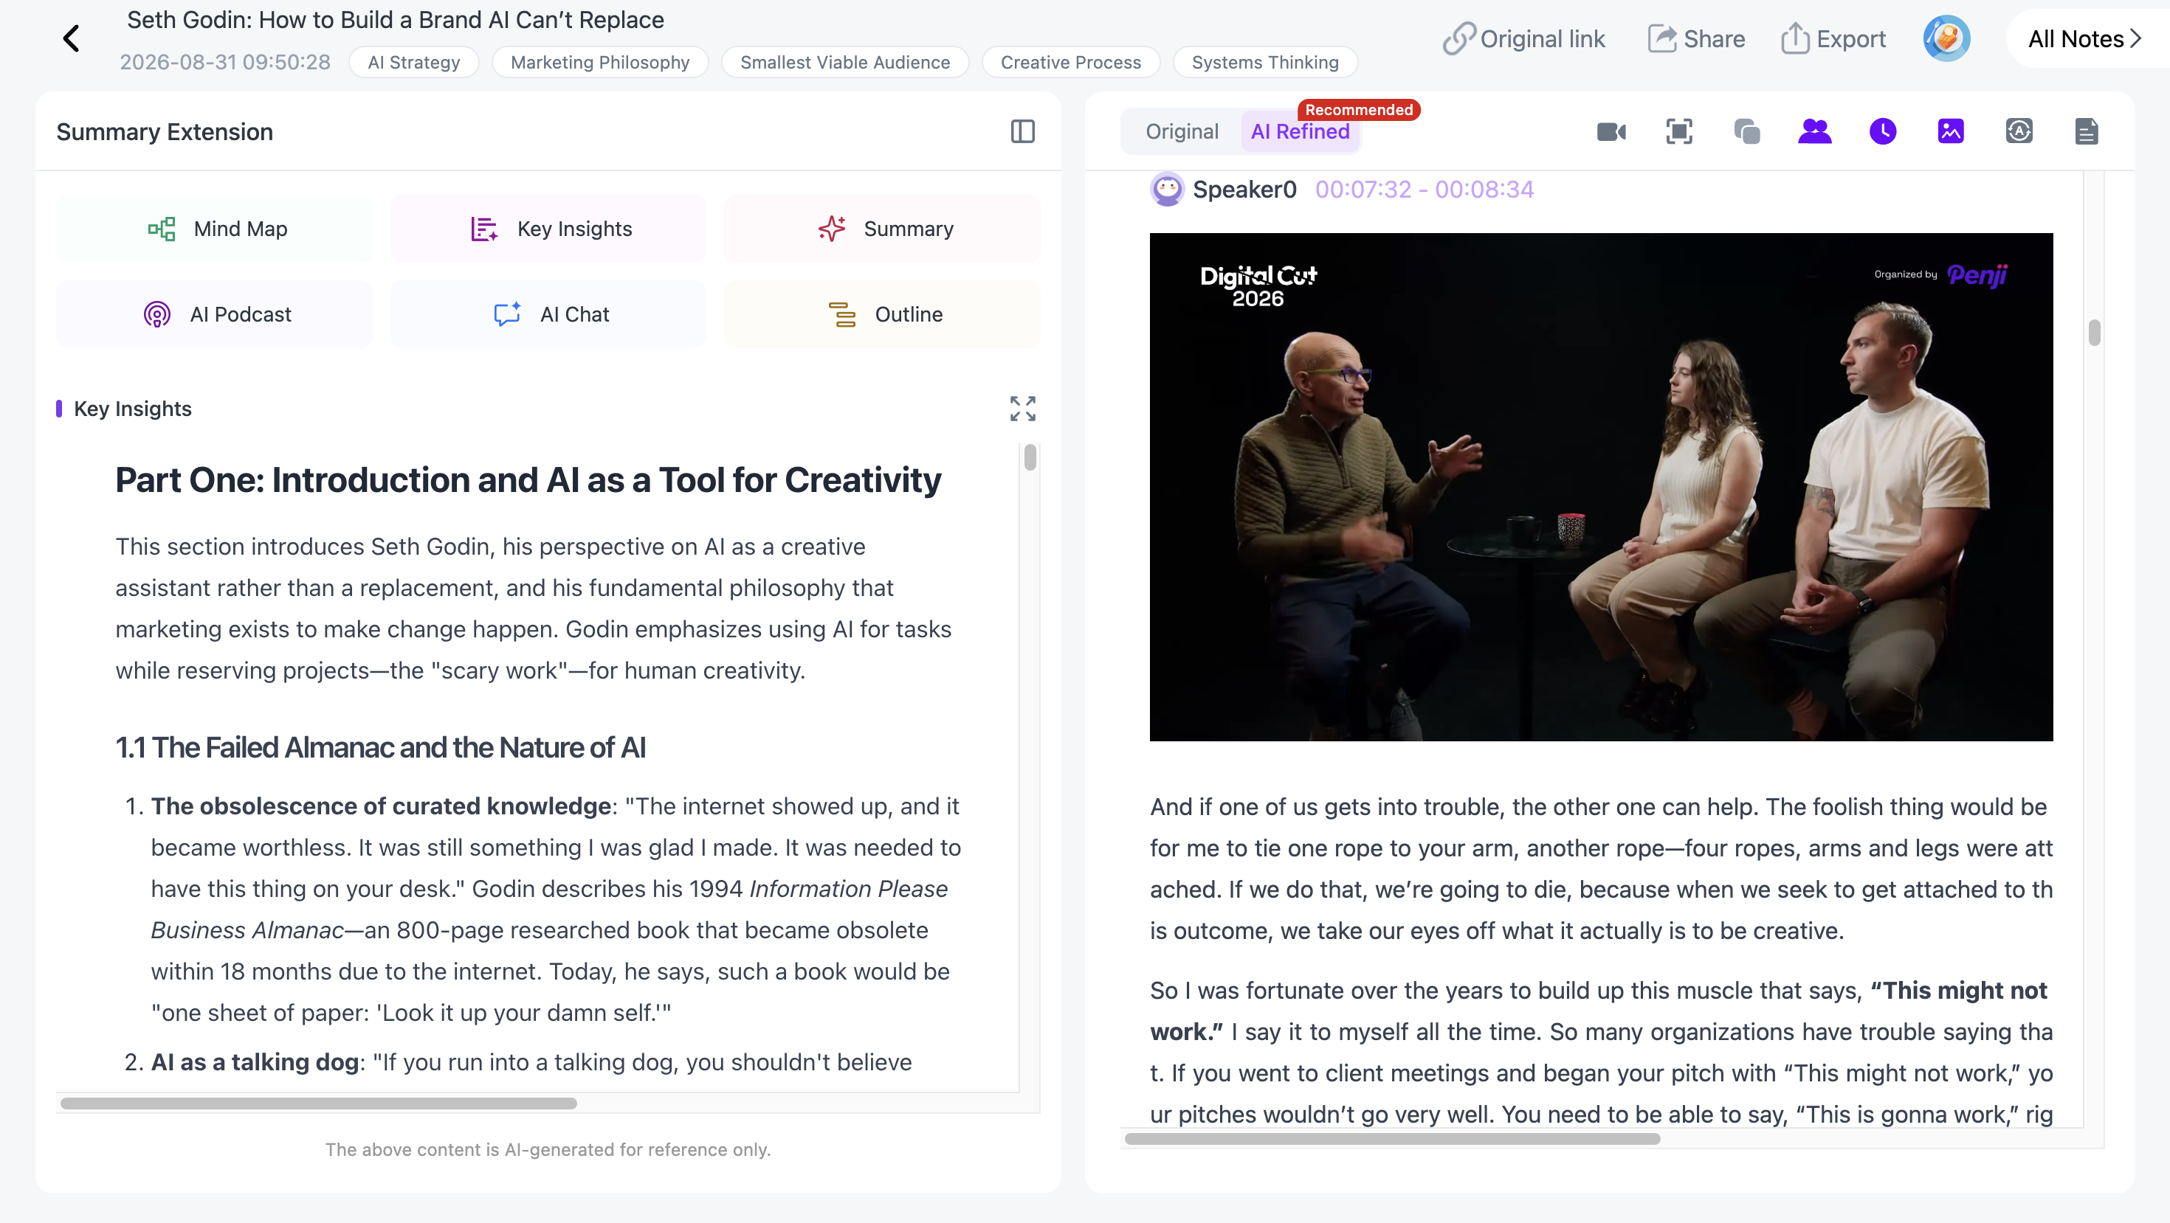Click the Outline list icon

[x=841, y=314]
